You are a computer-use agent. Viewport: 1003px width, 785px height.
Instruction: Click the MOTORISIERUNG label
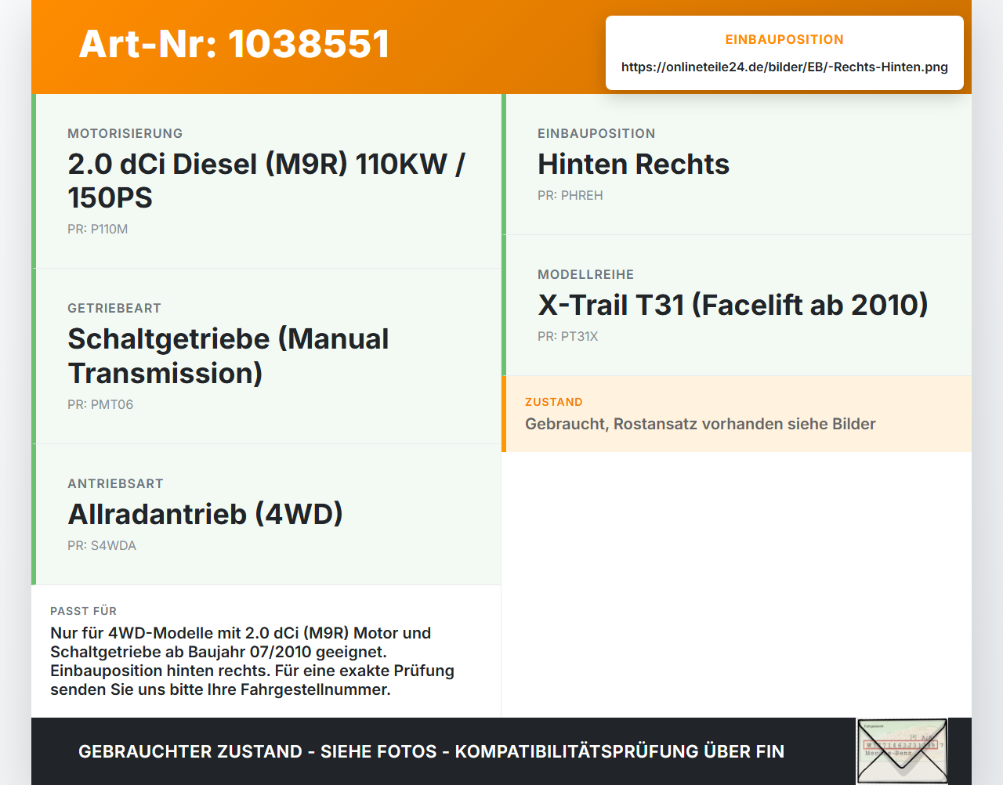[x=125, y=134]
